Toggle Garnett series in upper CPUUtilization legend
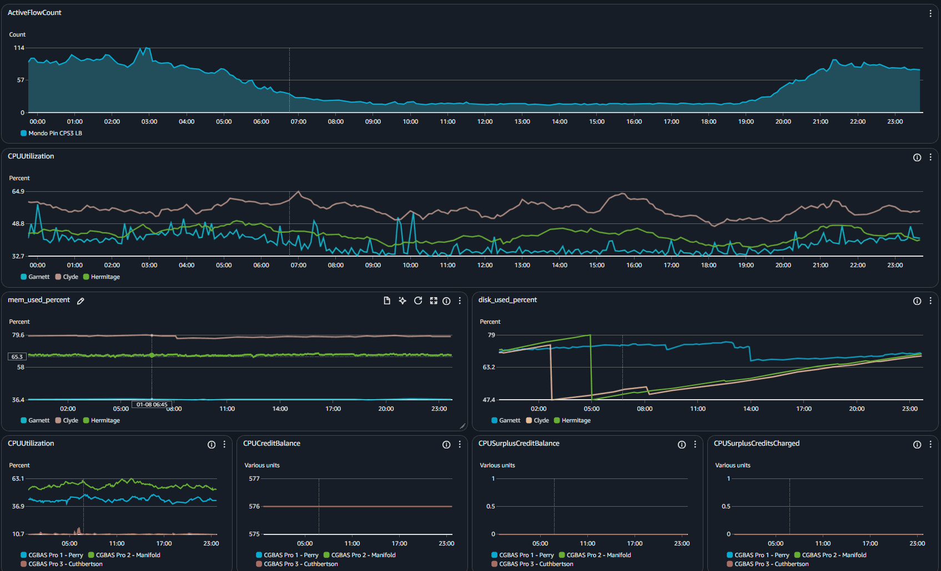This screenshot has width=941, height=571. [35, 277]
